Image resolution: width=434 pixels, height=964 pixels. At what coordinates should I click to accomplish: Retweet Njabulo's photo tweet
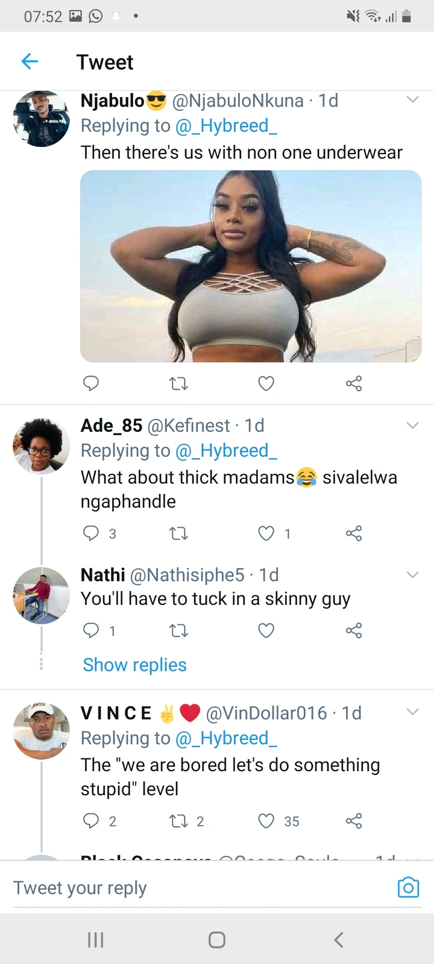coord(178,383)
